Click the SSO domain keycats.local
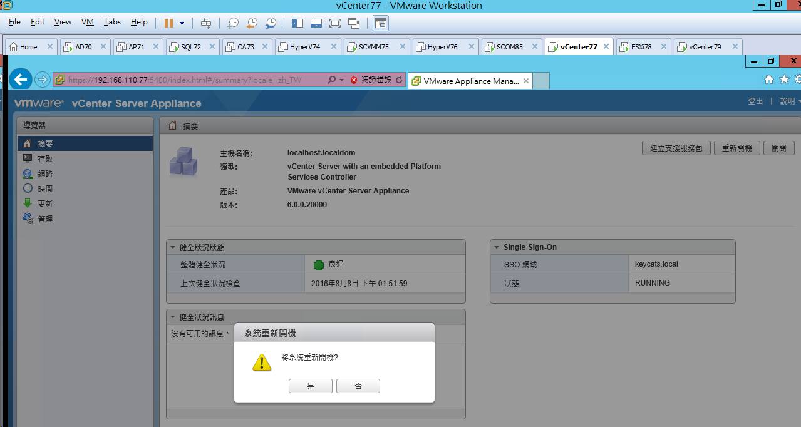Image resolution: width=801 pixels, height=427 pixels. (656, 264)
